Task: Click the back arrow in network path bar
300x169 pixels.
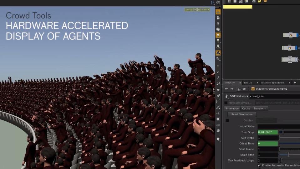Action: (x=226, y=89)
